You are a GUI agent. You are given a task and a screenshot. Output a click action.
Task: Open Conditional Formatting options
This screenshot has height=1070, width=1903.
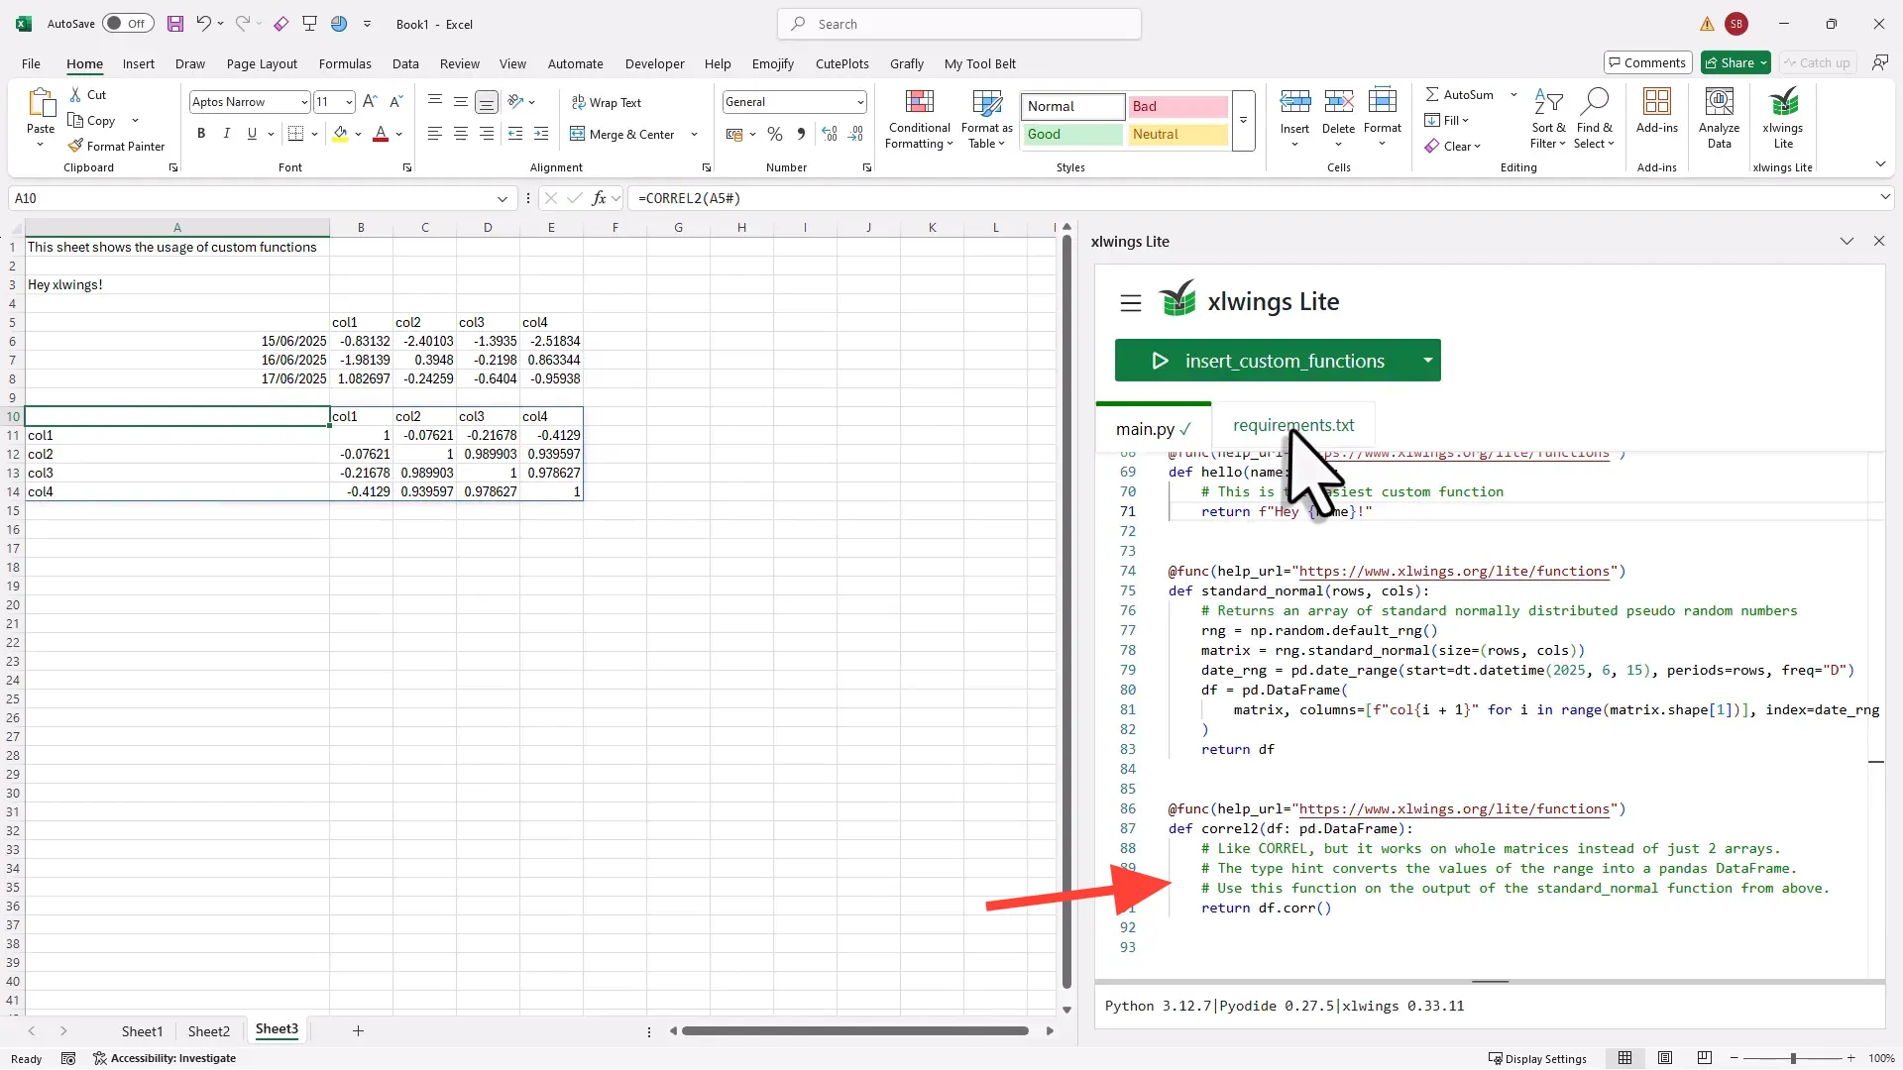tap(919, 119)
